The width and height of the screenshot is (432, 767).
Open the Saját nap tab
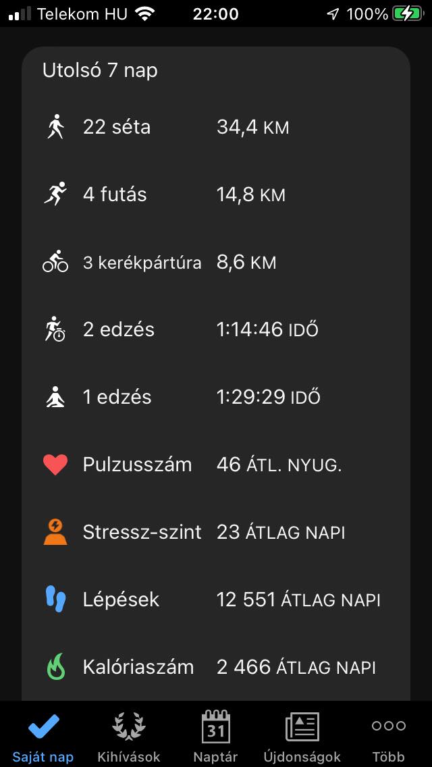click(x=43, y=736)
